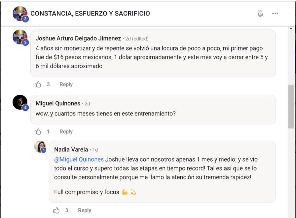Reply to Joshue Arturo Delgado Jimenez's comment
The image size is (296, 218).
pyautogui.click(x=66, y=84)
